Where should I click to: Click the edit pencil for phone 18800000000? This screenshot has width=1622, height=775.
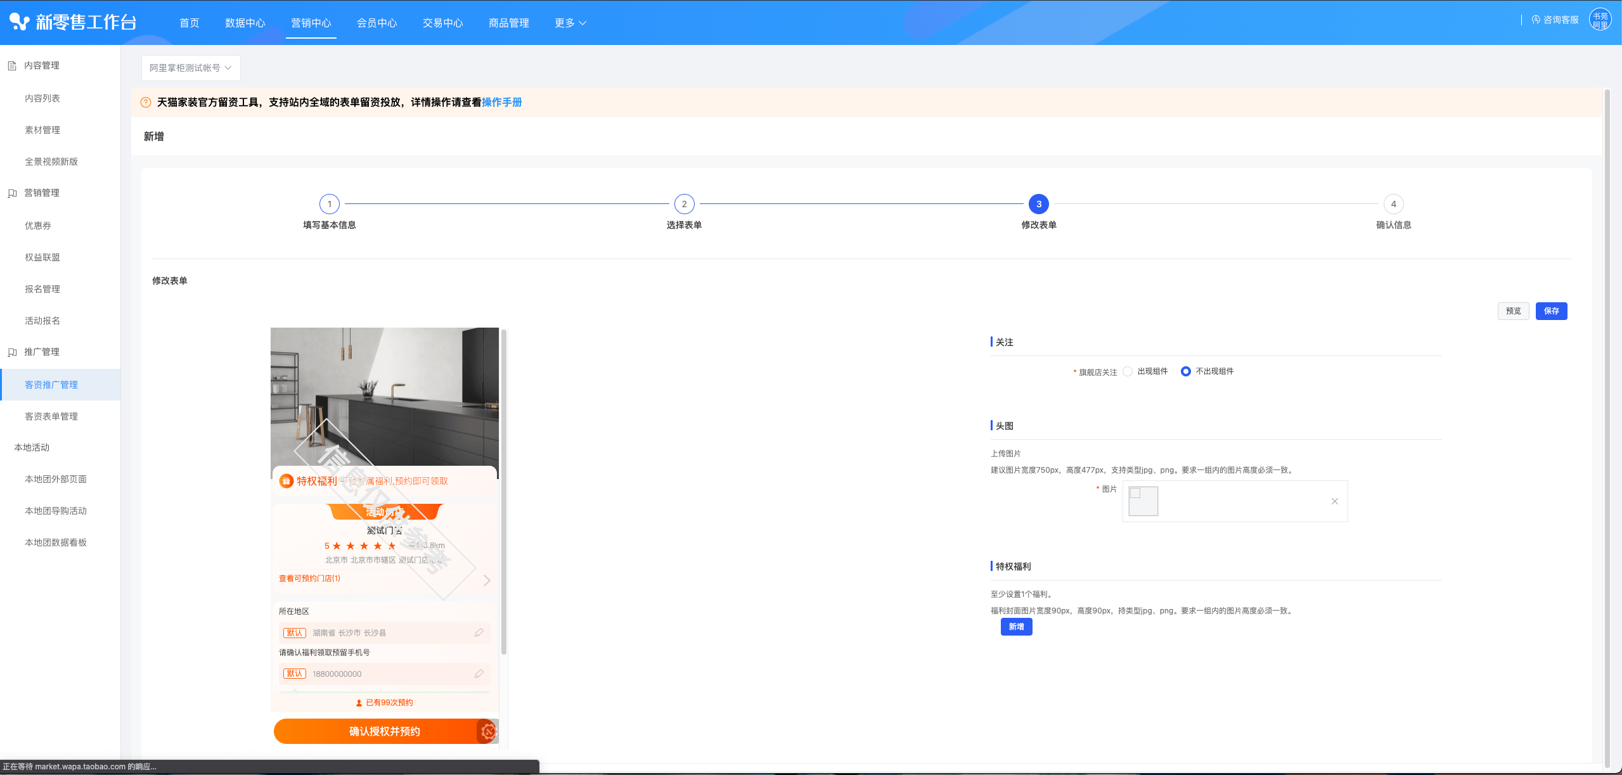[479, 674]
